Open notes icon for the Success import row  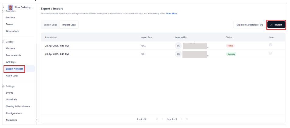tap(271, 54)
